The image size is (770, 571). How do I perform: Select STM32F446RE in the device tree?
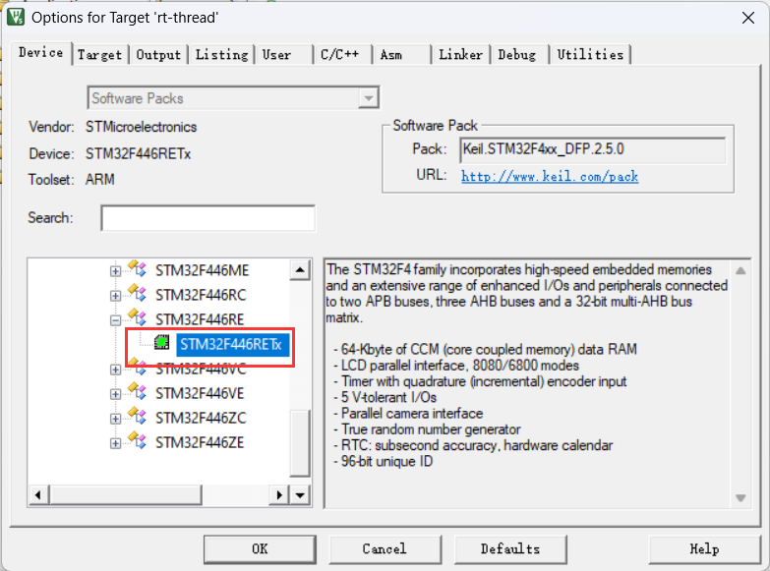(x=200, y=319)
